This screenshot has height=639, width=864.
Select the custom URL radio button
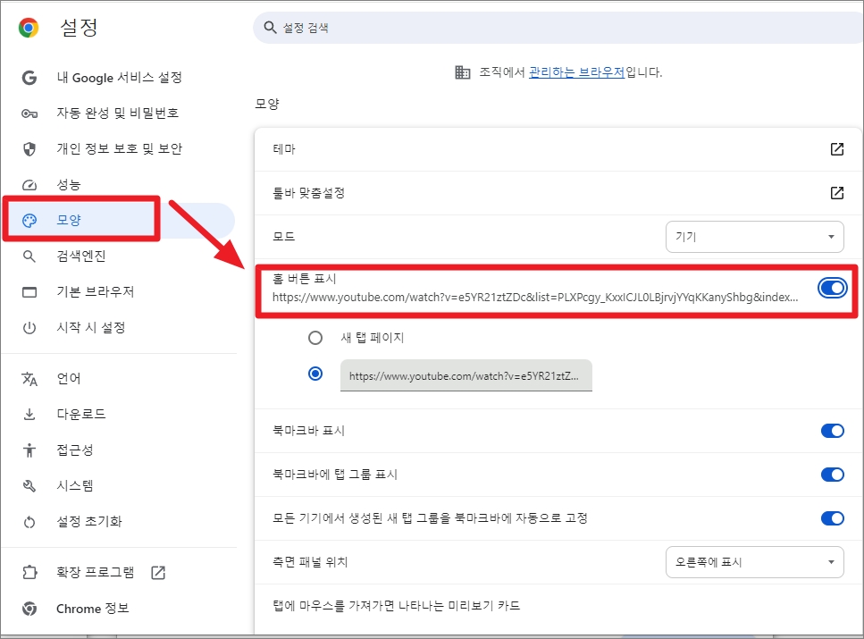[315, 374]
